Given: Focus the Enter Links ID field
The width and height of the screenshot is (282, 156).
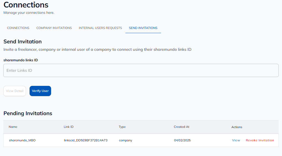Looking at the screenshot, I should click(141, 70).
